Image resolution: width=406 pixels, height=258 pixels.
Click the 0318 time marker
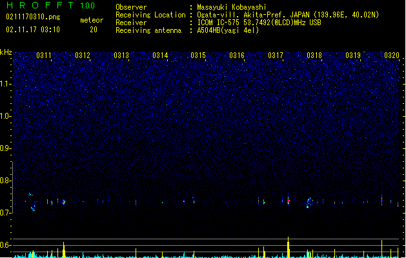coord(314,55)
